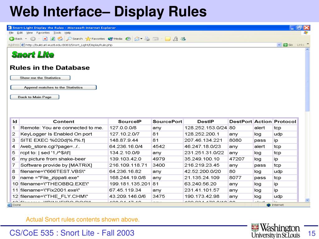Click the Go button beside the address bar
Viewport: 319px width, 239px height.
(x=288, y=45)
